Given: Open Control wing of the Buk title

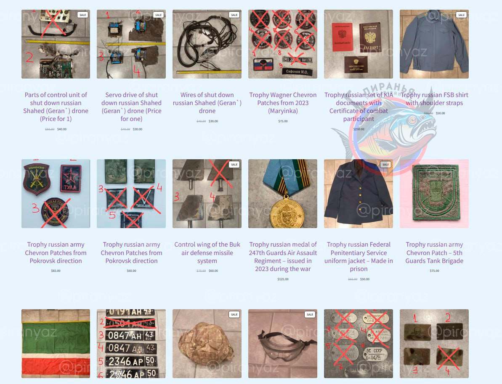Looking at the screenshot, I should point(207,252).
